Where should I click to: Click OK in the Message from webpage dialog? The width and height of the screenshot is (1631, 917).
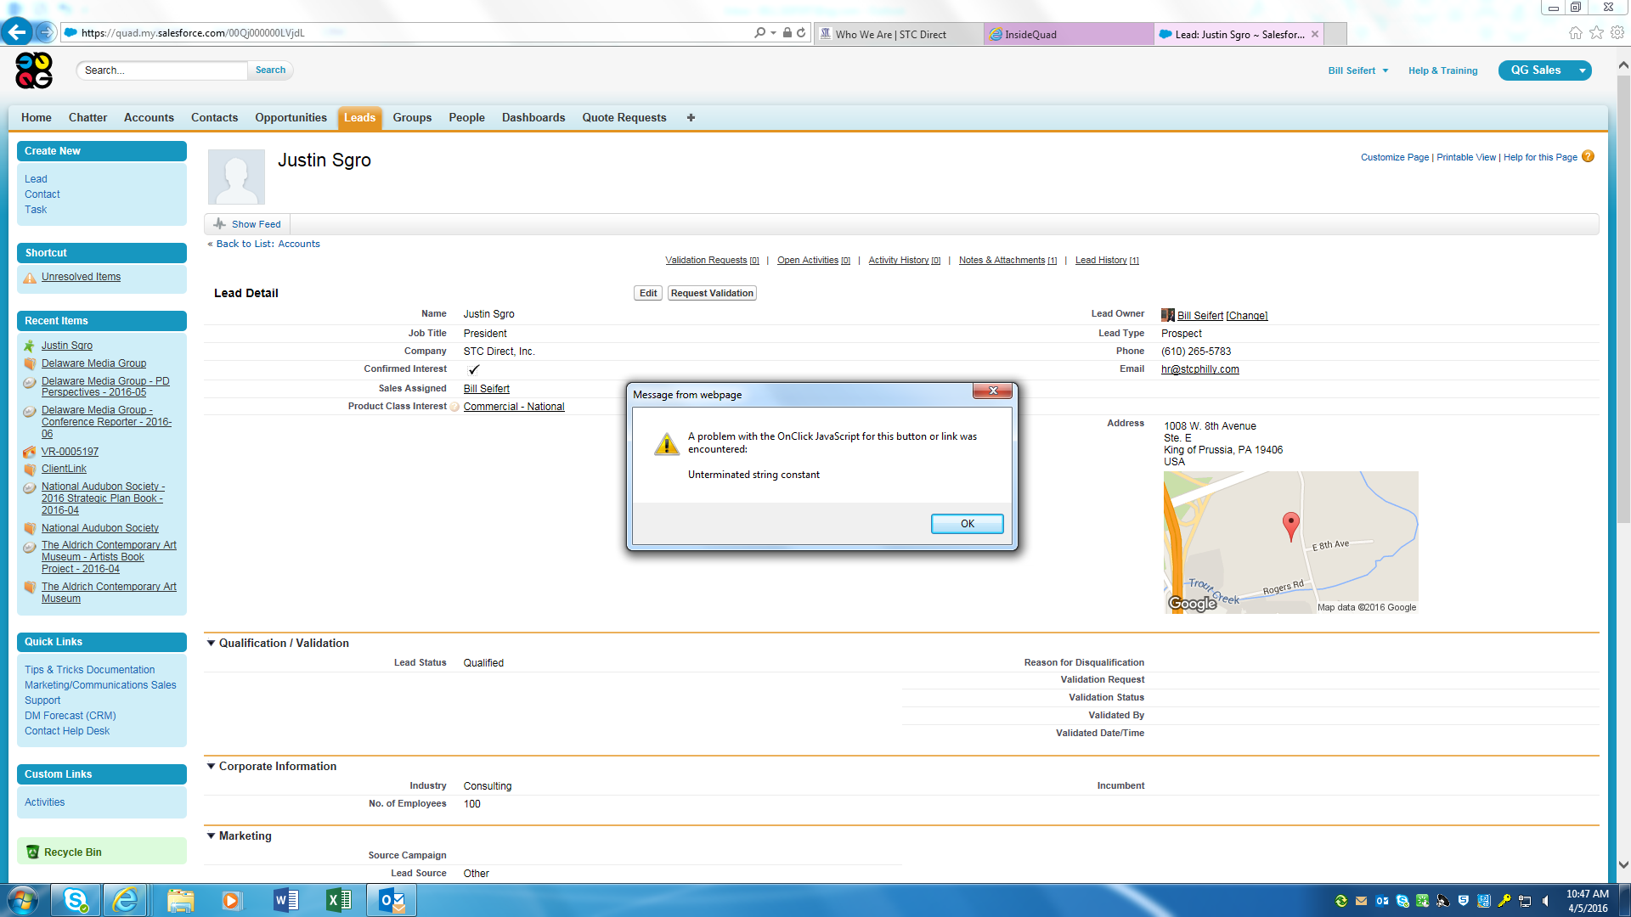[967, 524]
